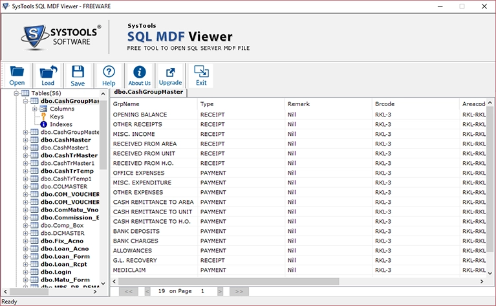The height and width of the screenshot is (306, 496).
Task: Select the RECEIVED FROM H.O. cell
Action: [154, 163]
